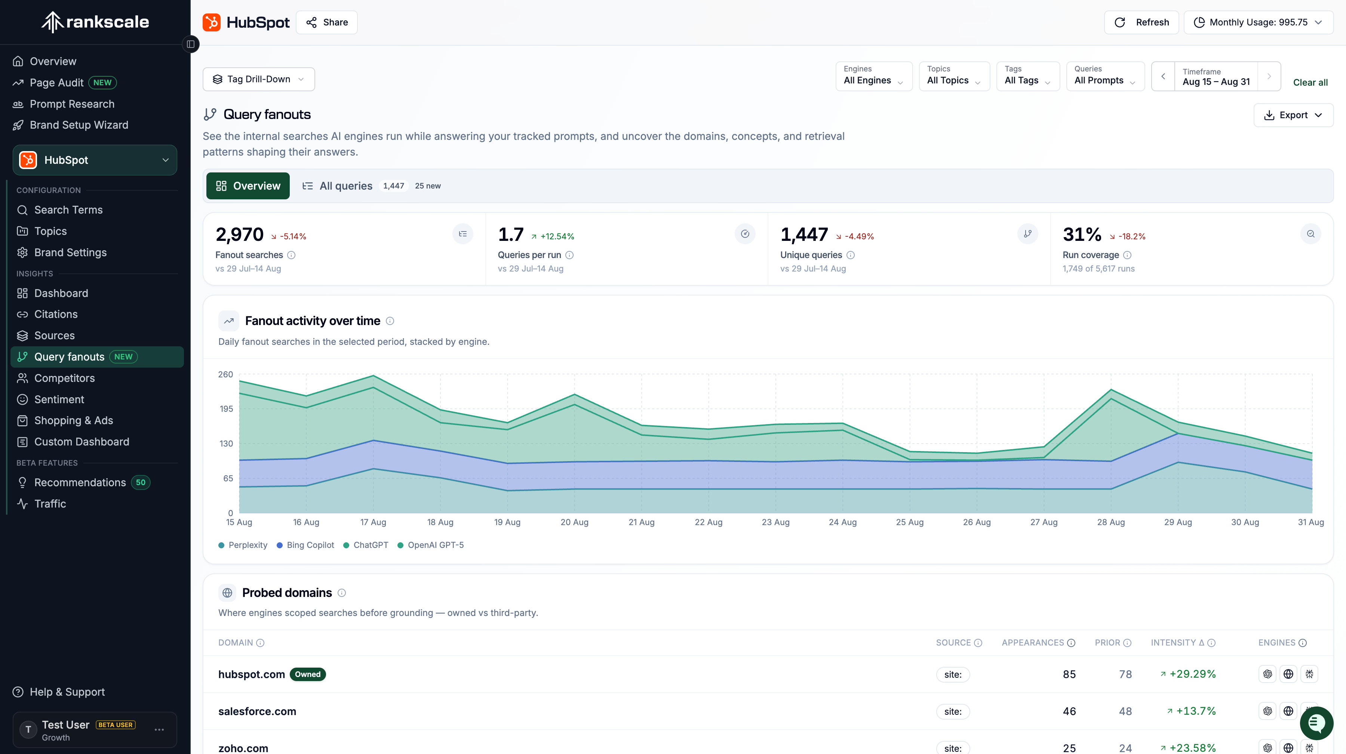
Task: Click the gauge icon on Queries per run card
Action: [745, 234]
